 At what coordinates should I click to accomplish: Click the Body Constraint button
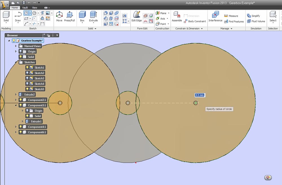coord(195,21)
